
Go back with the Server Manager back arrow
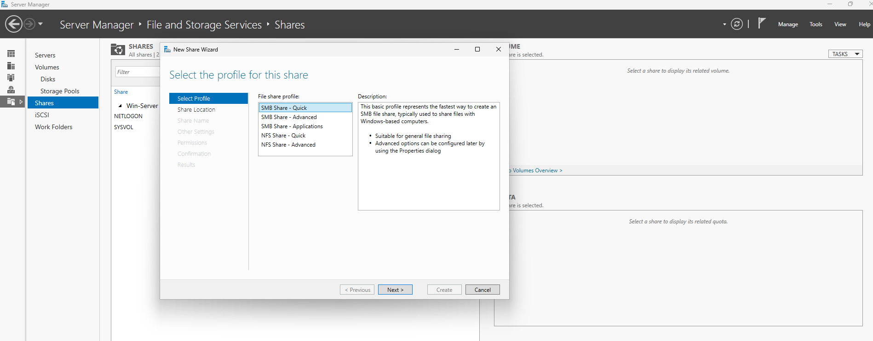click(14, 24)
